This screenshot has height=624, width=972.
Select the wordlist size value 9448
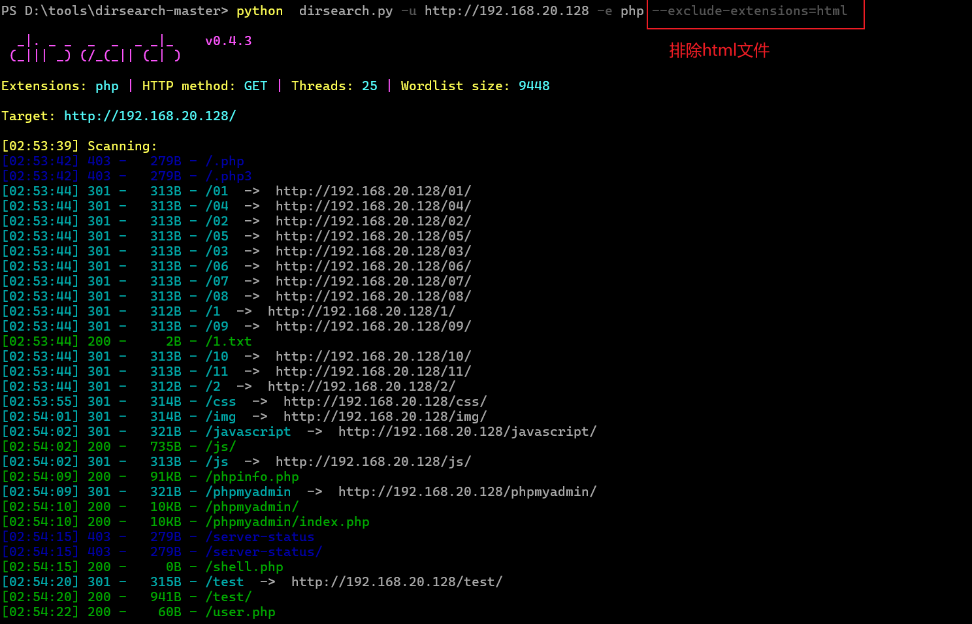pyautogui.click(x=534, y=86)
